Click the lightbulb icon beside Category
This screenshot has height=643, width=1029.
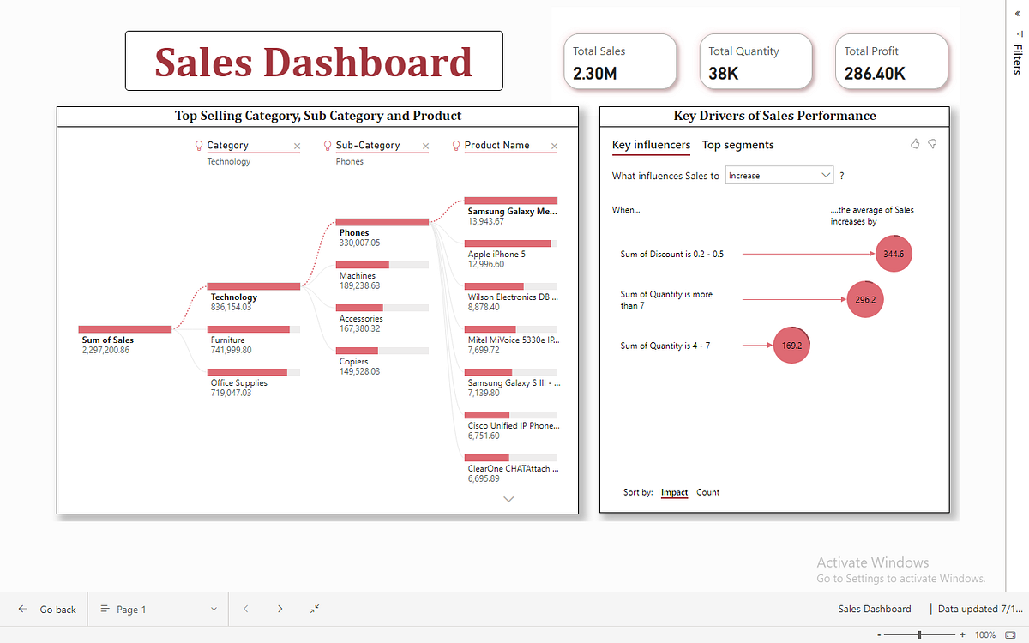[x=198, y=146]
